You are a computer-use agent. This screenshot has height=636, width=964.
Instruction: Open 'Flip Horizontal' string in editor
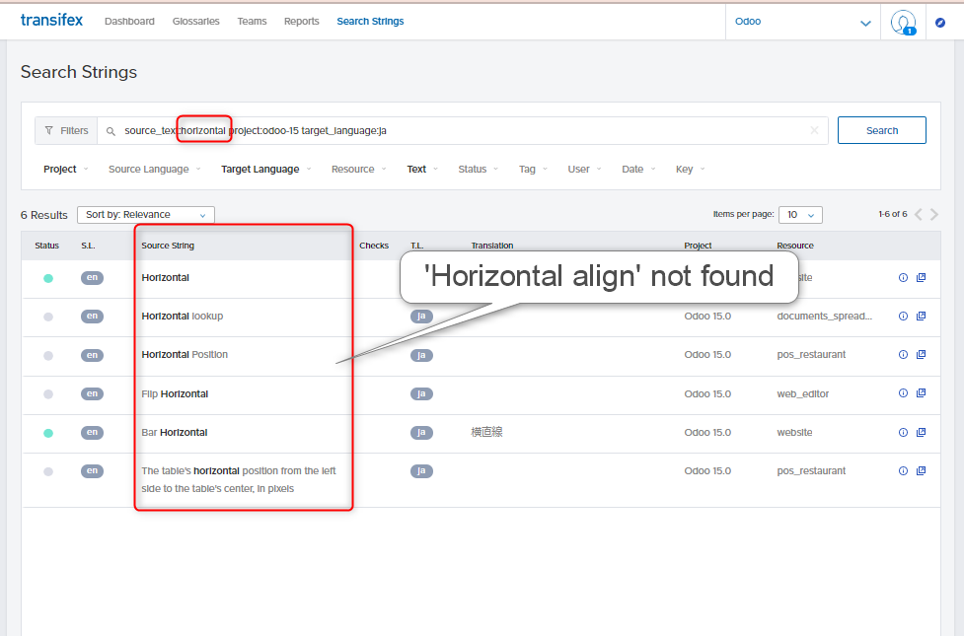click(x=921, y=393)
